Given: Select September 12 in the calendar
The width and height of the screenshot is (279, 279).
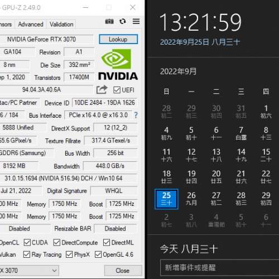Looking at the screenshot, I should [191, 155].
